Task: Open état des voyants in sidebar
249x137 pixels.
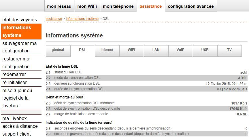Action: point(20,20)
